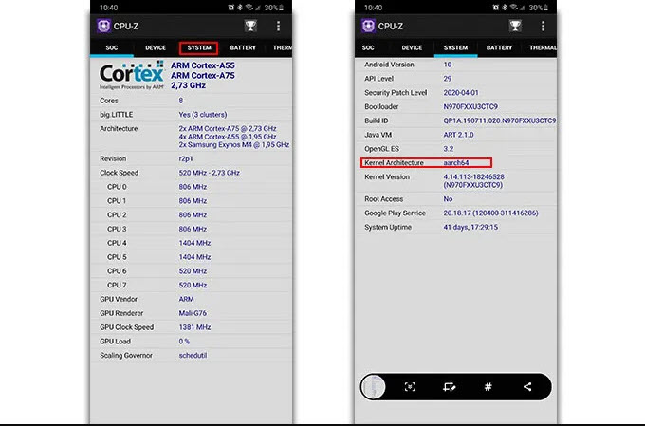Select Scaling Governor value 'schedutil'

point(193,355)
